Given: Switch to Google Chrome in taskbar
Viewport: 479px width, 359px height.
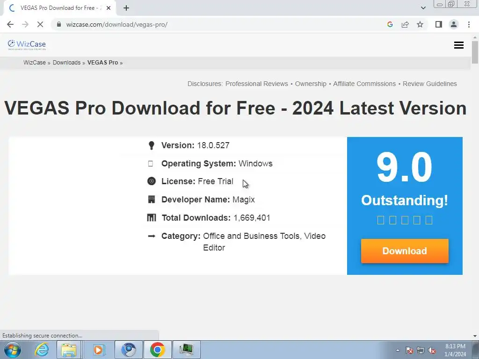Looking at the screenshot, I should [157, 350].
